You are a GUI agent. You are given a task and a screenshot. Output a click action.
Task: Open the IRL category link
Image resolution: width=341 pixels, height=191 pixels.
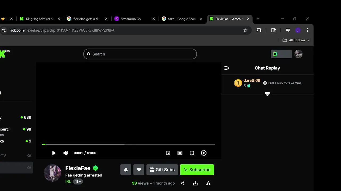[x=68, y=182]
